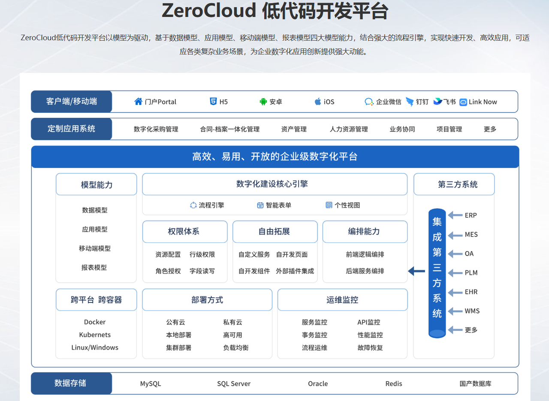This screenshot has width=549, height=401.
Task: Click the 门户Portal home icon
Action: pos(138,102)
